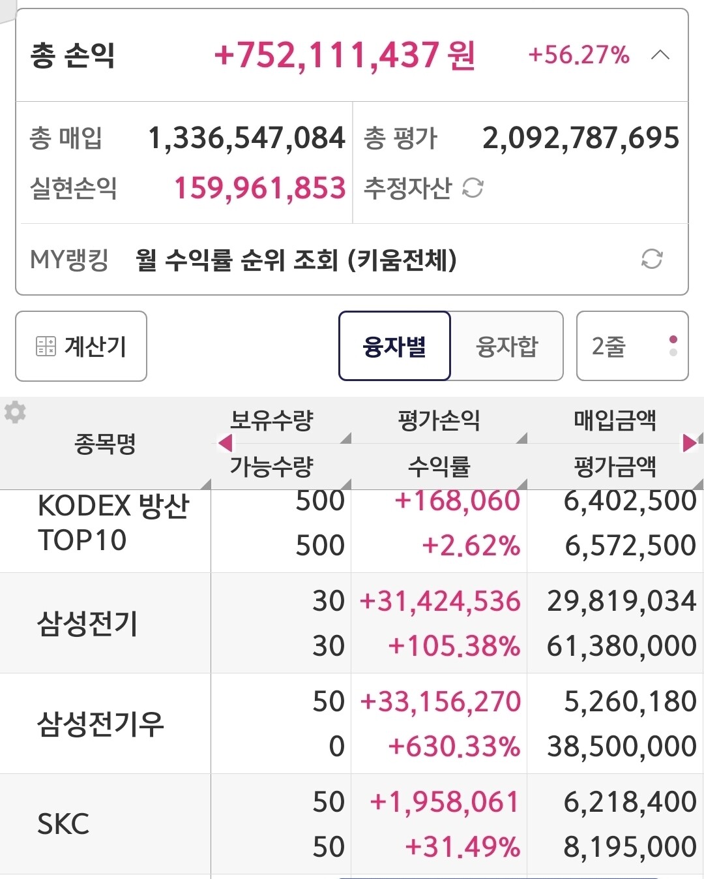This screenshot has width=704, height=879.
Task: Select the 융자별 toggle option
Action: point(394,346)
